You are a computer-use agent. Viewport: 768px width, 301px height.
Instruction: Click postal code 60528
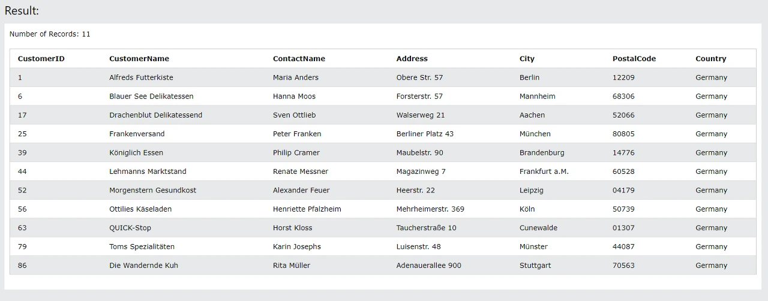[623, 171]
